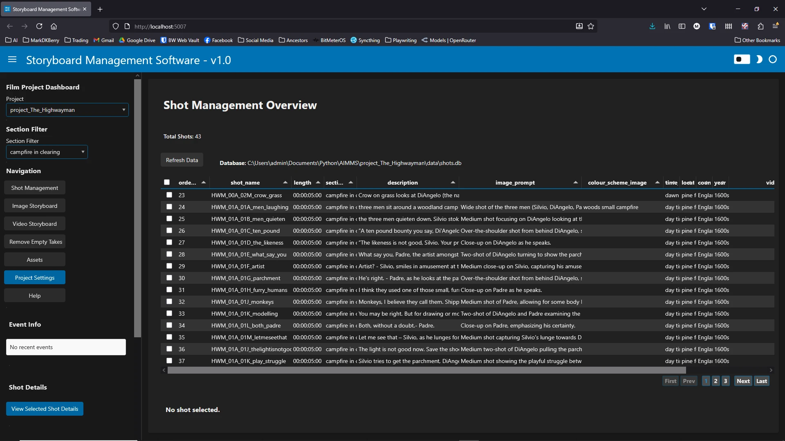The image size is (785, 441).
Task: Bookmark this page using the star icon
Action: pyautogui.click(x=591, y=26)
